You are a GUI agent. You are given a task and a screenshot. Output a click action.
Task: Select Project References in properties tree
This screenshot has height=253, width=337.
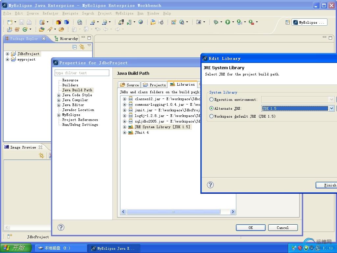click(x=80, y=120)
